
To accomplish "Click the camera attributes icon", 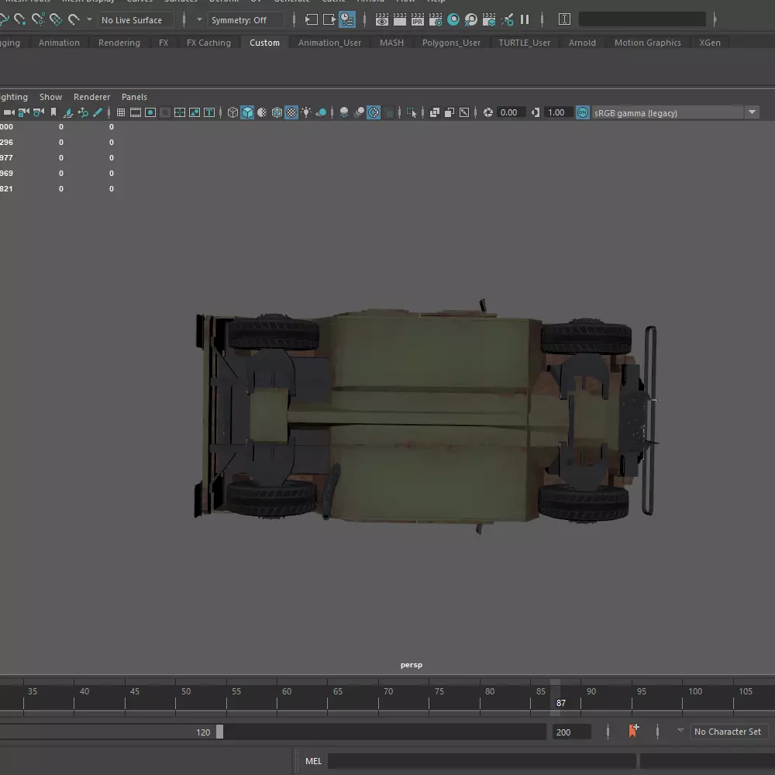I will pyautogui.click(x=39, y=112).
